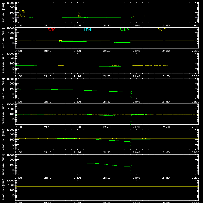Click 21:20 label below the 8800 MHz plot

(77, 178)
